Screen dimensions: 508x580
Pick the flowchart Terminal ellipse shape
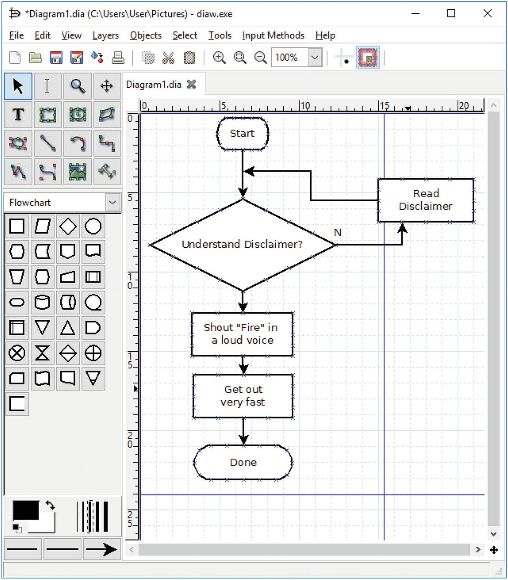[x=17, y=302]
